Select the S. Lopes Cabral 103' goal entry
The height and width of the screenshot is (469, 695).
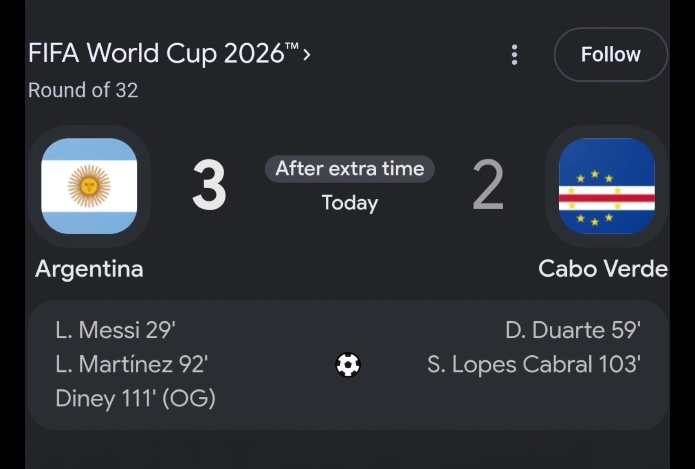tap(534, 364)
